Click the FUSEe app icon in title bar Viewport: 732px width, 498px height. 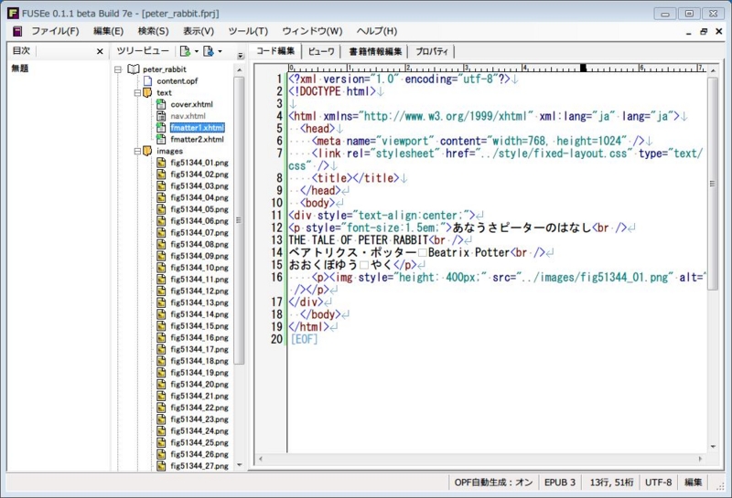[13, 13]
